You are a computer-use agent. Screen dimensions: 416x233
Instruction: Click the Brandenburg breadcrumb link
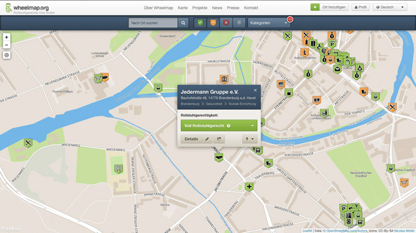pyautogui.click(x=190, y=104)
